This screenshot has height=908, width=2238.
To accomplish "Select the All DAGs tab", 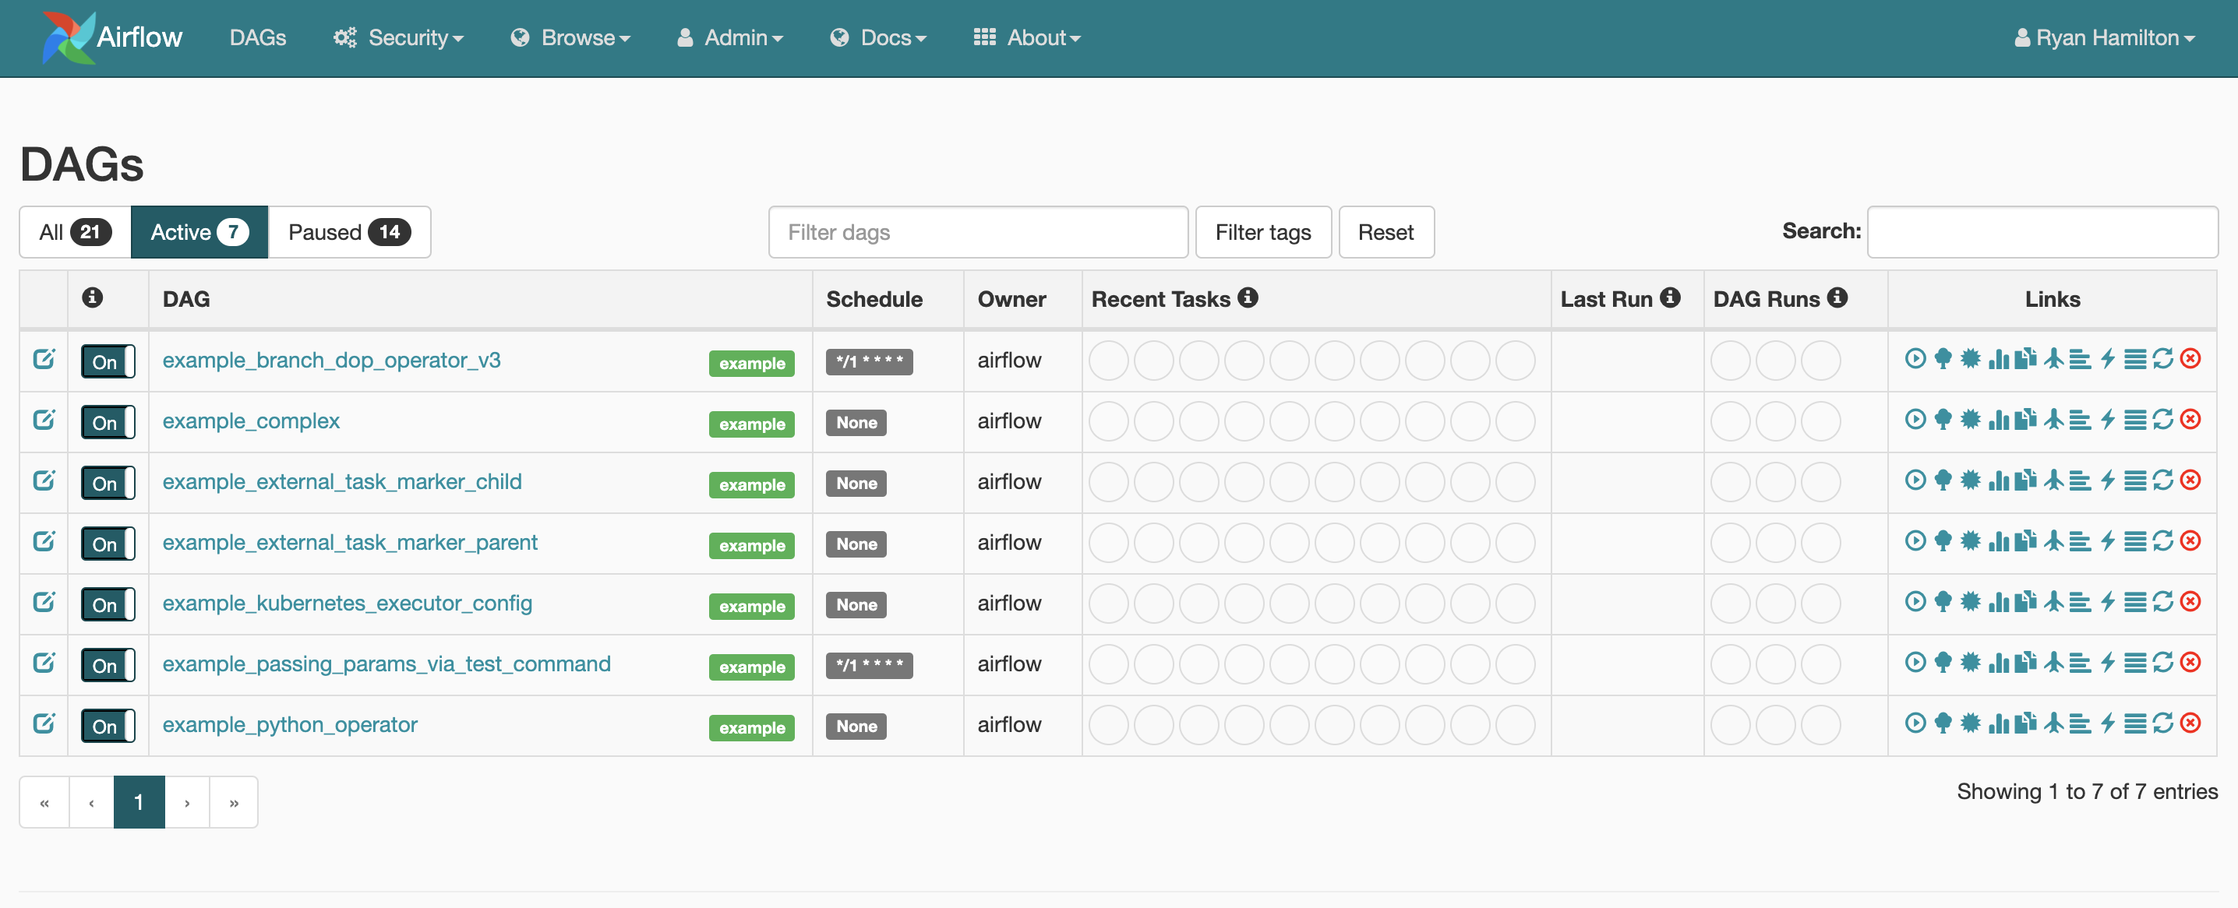I will point(75,232).
